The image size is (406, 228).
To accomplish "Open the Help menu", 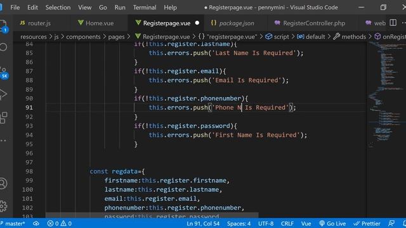I will tap(171, 8).
